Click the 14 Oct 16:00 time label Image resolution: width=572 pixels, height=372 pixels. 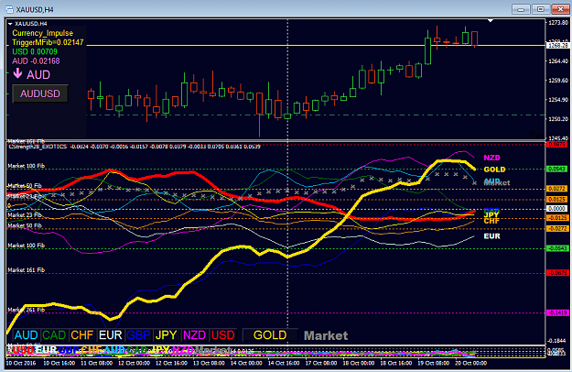click(284, 363)
